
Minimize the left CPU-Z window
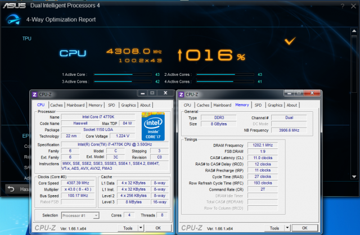point(142,93)
